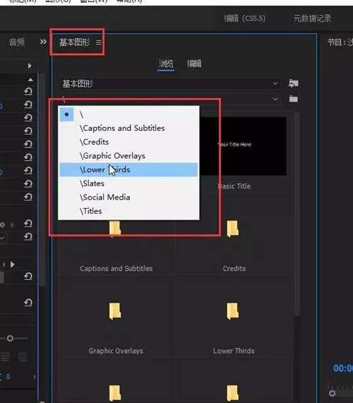
Task: Open the 基本图形 panel menu icon
Action: pyautogui.click(x=99, y=42)
